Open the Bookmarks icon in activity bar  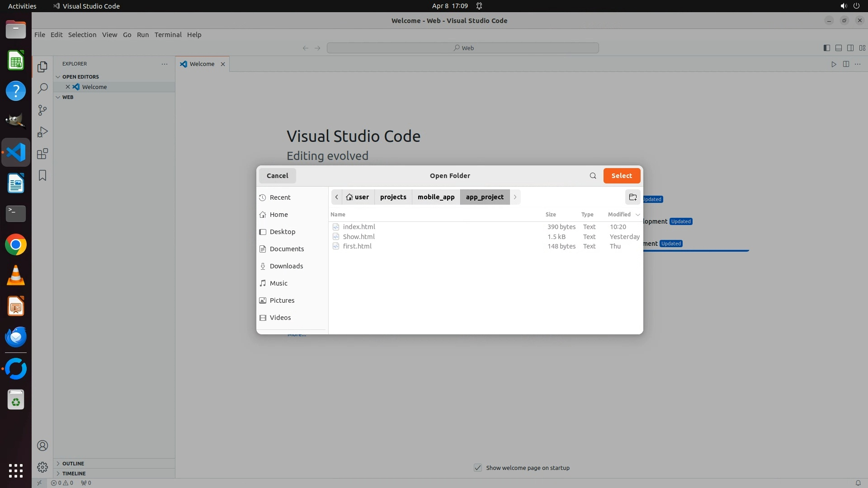[x=42, y=175]
